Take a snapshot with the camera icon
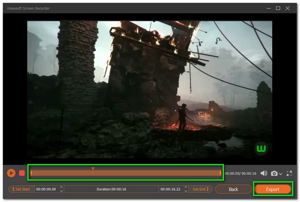The image size is (300, 202). (274, 173)
